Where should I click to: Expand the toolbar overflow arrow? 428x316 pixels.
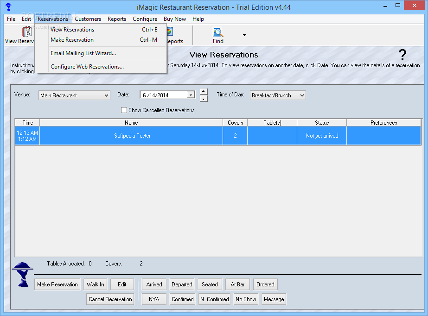tap(244, 35)
